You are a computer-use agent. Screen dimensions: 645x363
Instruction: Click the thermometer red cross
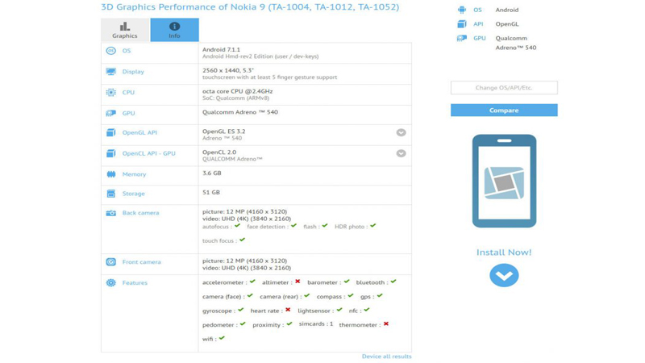[x=386, y=324]
